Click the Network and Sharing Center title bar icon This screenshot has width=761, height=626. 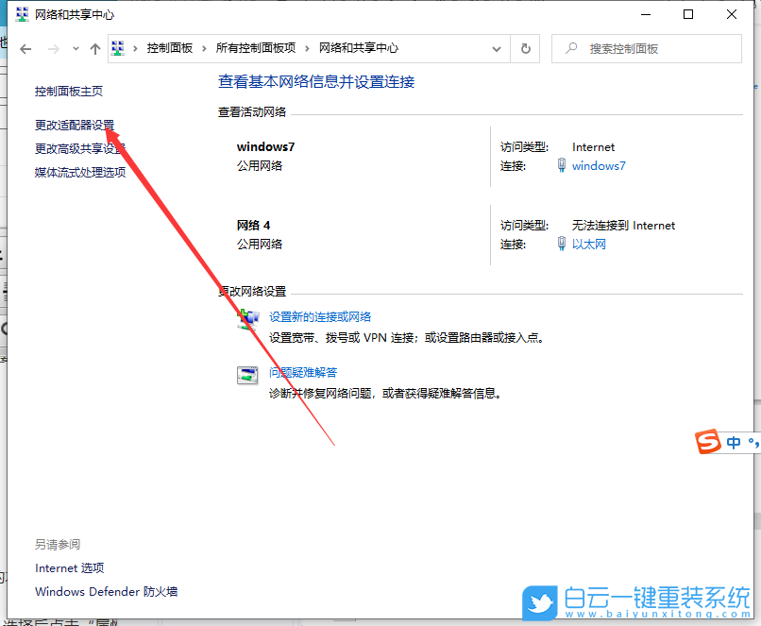click(21, 14)
